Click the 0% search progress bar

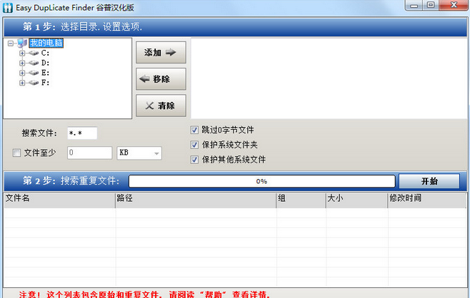261,181
